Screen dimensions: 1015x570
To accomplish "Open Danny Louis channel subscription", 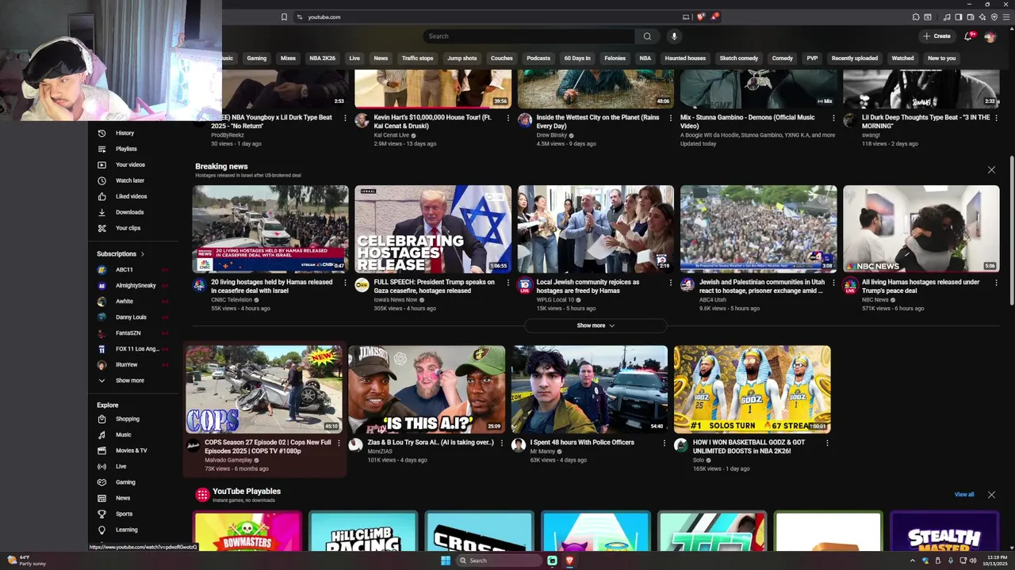I will [x=133, y=317].
